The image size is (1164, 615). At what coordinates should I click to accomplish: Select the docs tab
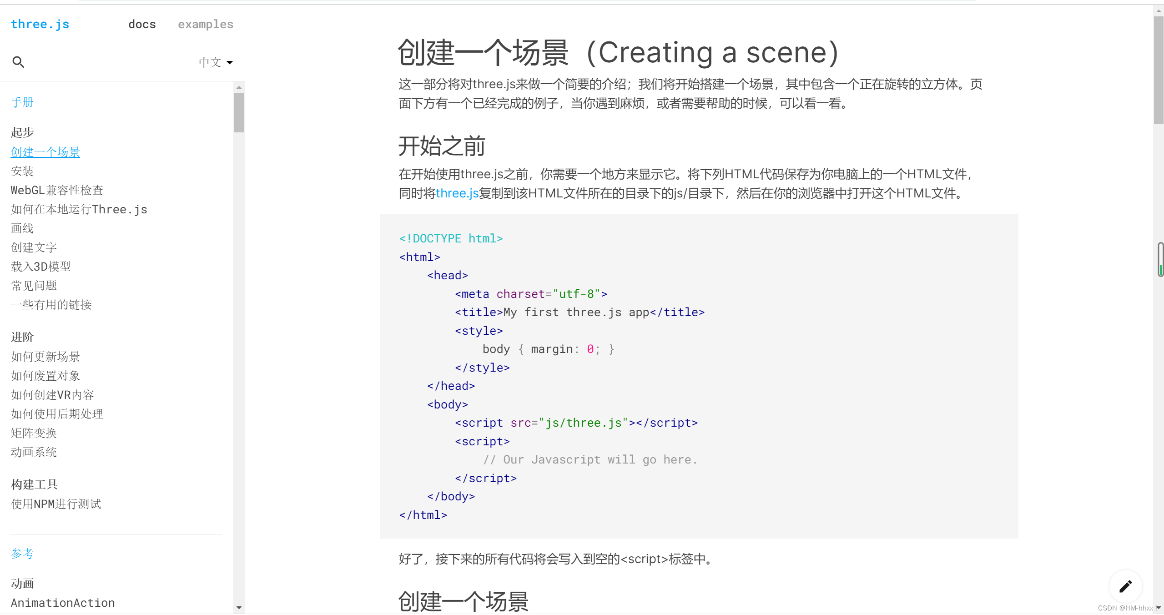[141, 24]
